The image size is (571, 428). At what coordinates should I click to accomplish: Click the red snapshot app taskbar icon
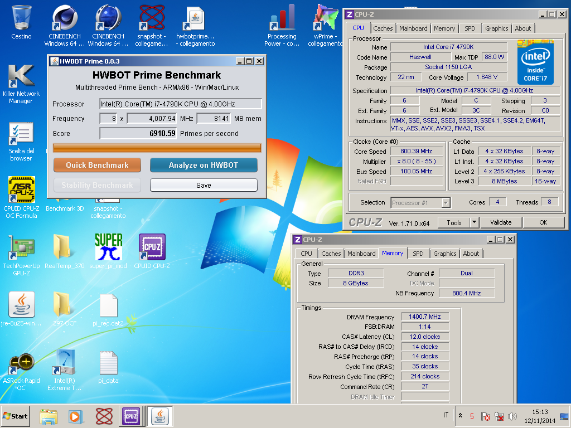[x=104, y=416]
